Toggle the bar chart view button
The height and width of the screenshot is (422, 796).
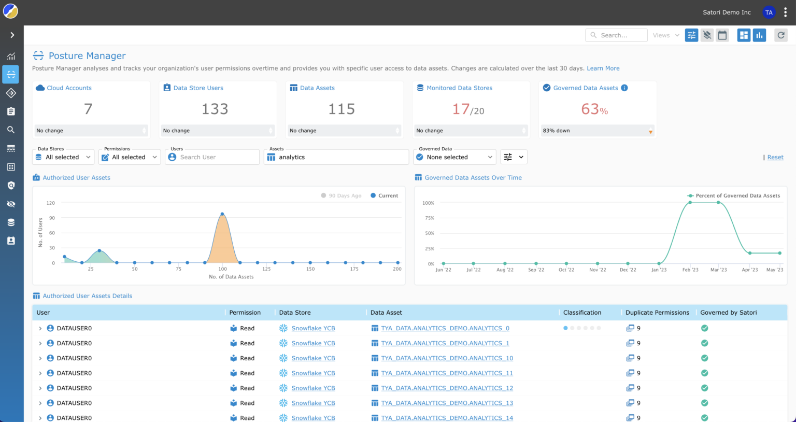click(x=759, y=35)
